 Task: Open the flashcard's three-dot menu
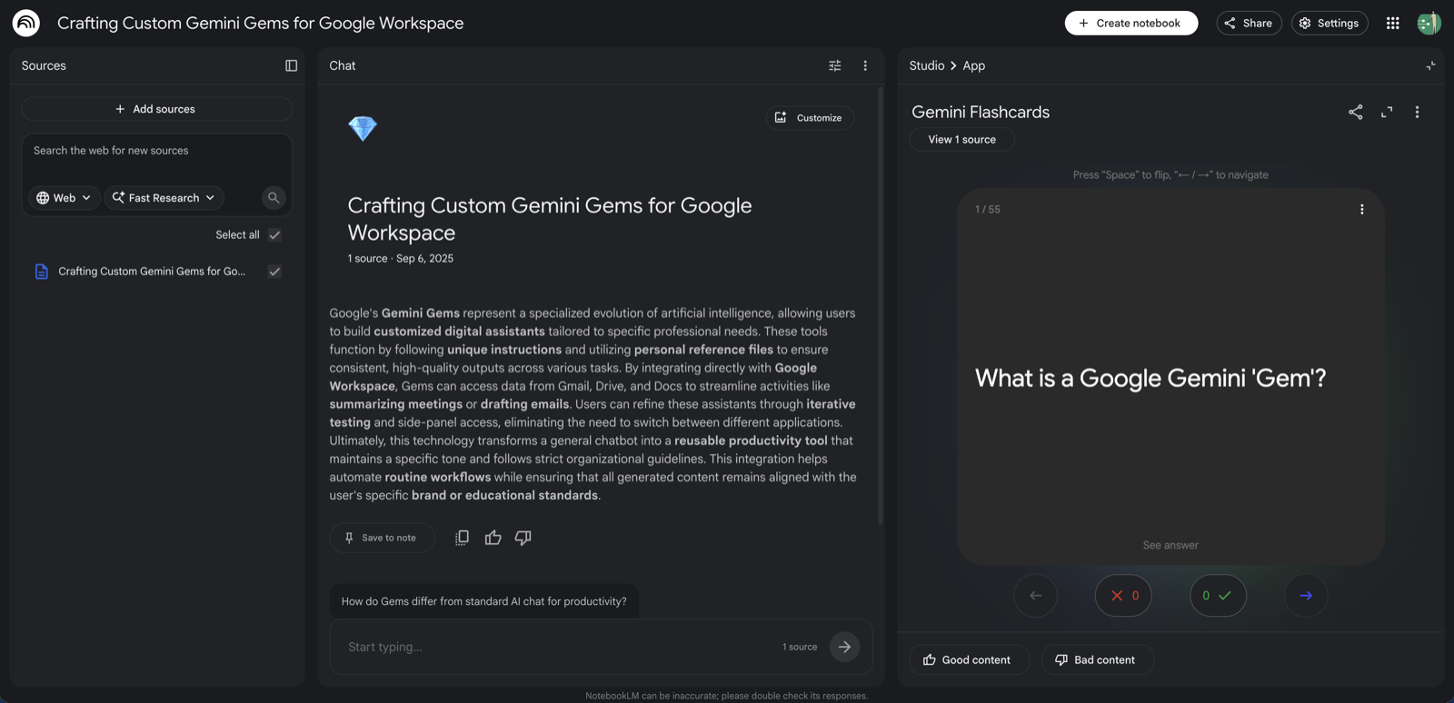1361,209
